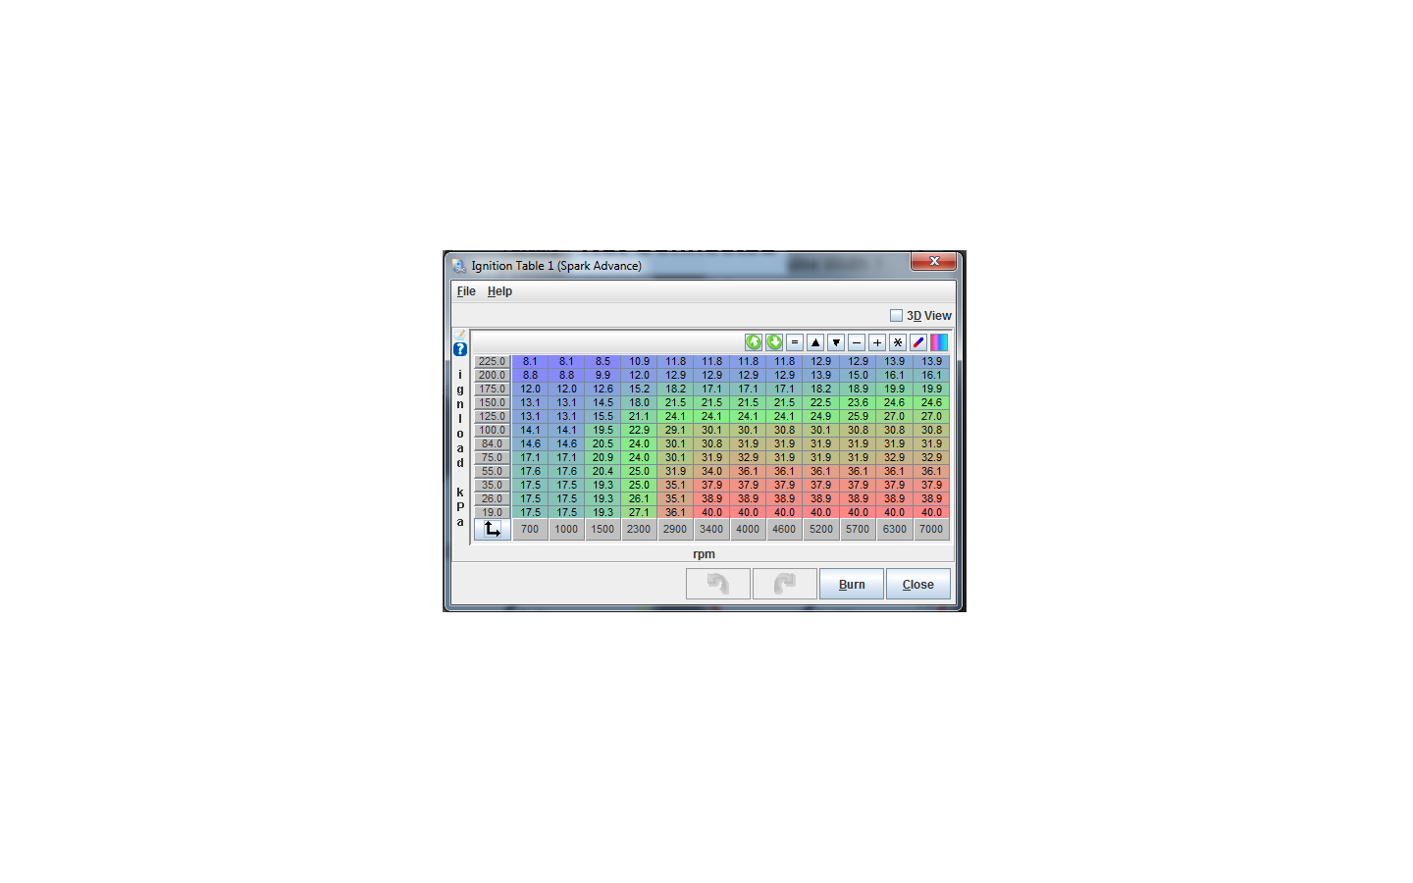1413x883 pixels.
Task: Click the axis swap icon at table corner
Action: (x=492, y=529)
